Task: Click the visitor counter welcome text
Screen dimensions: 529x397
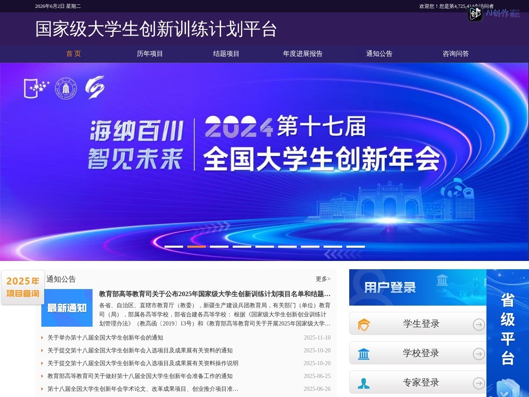Action: (456, 6)
